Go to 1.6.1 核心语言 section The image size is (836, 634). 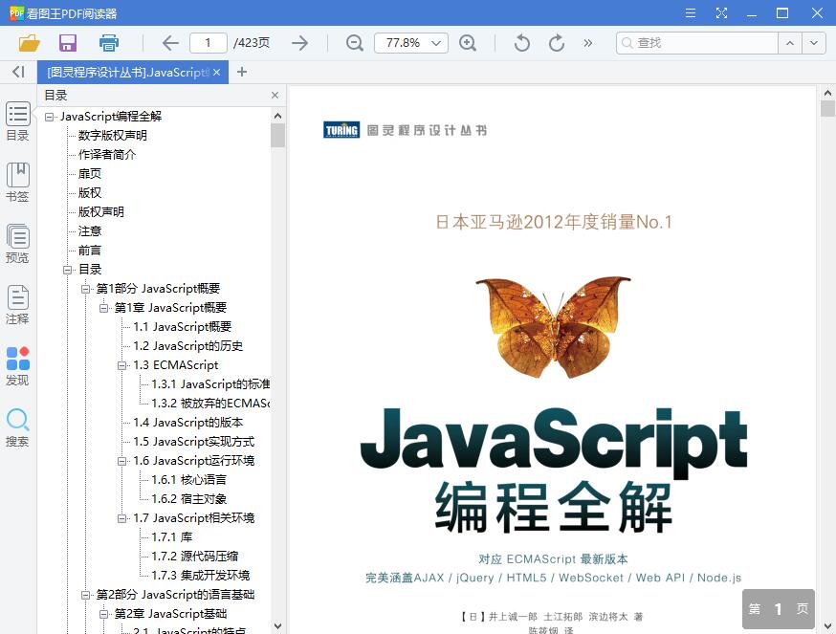click(188, 480)
